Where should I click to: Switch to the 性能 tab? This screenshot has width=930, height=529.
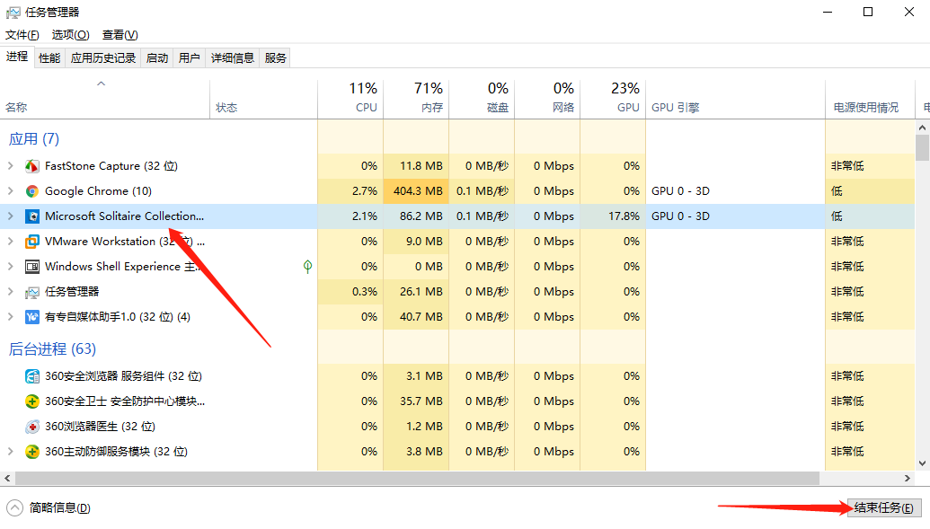coord(49,58)
